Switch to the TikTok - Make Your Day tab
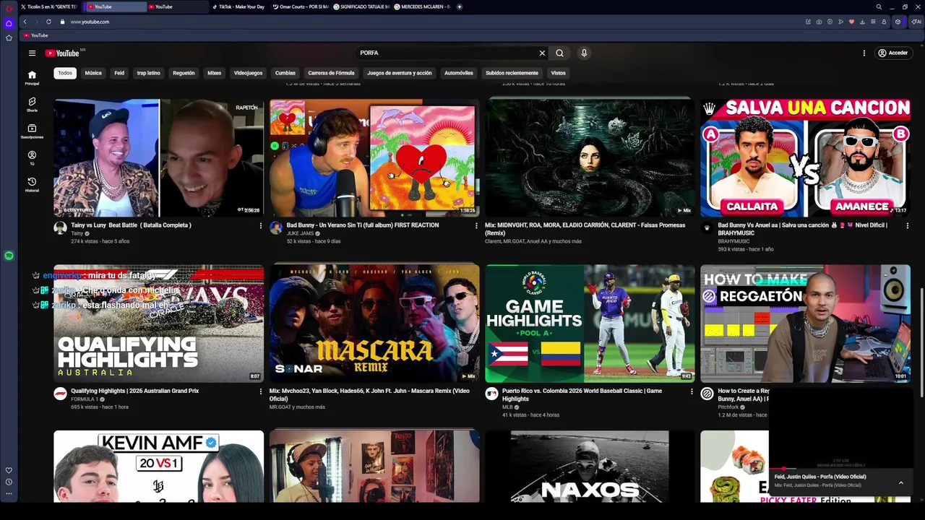The width and height of the screenshot is (925, 520). [x=238, y=6]
